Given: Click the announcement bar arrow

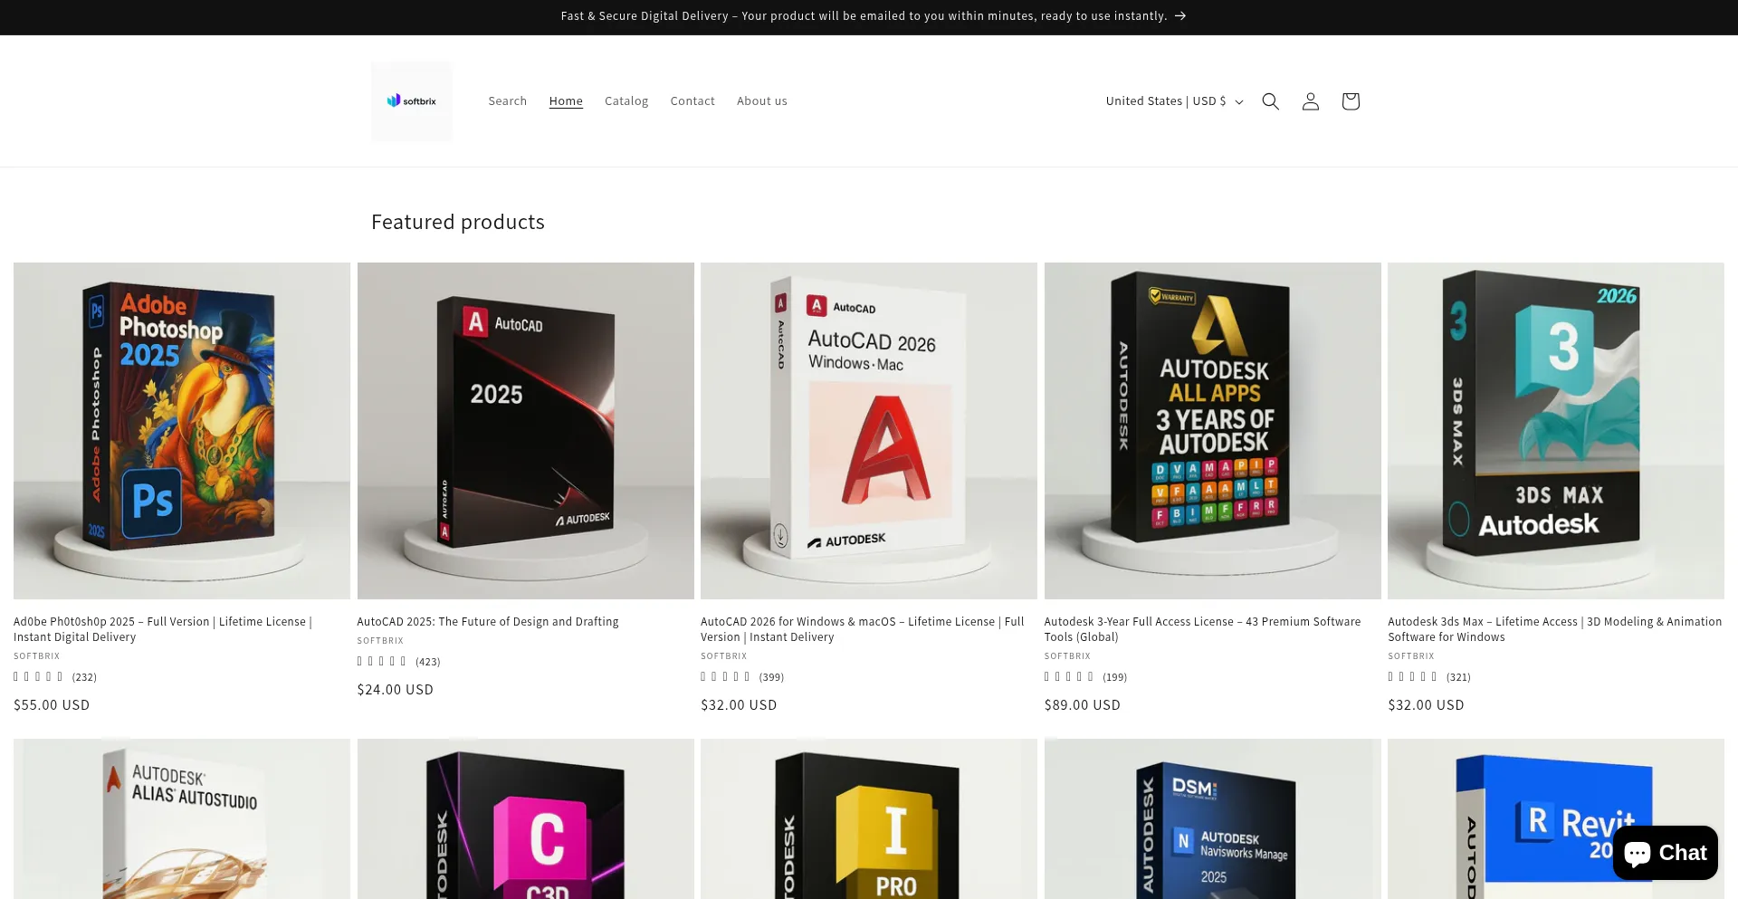Looking at the screenshot, I should [1180, 16].
